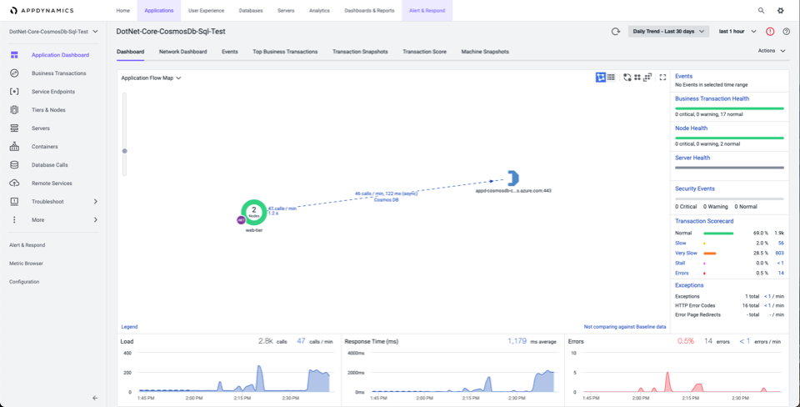Viewport: 800px width, 407px height.
Task: Open the User Experience menu
Action: (206, 10)
